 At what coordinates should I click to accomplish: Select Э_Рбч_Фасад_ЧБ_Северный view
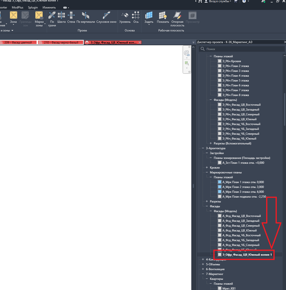[241, 133]
